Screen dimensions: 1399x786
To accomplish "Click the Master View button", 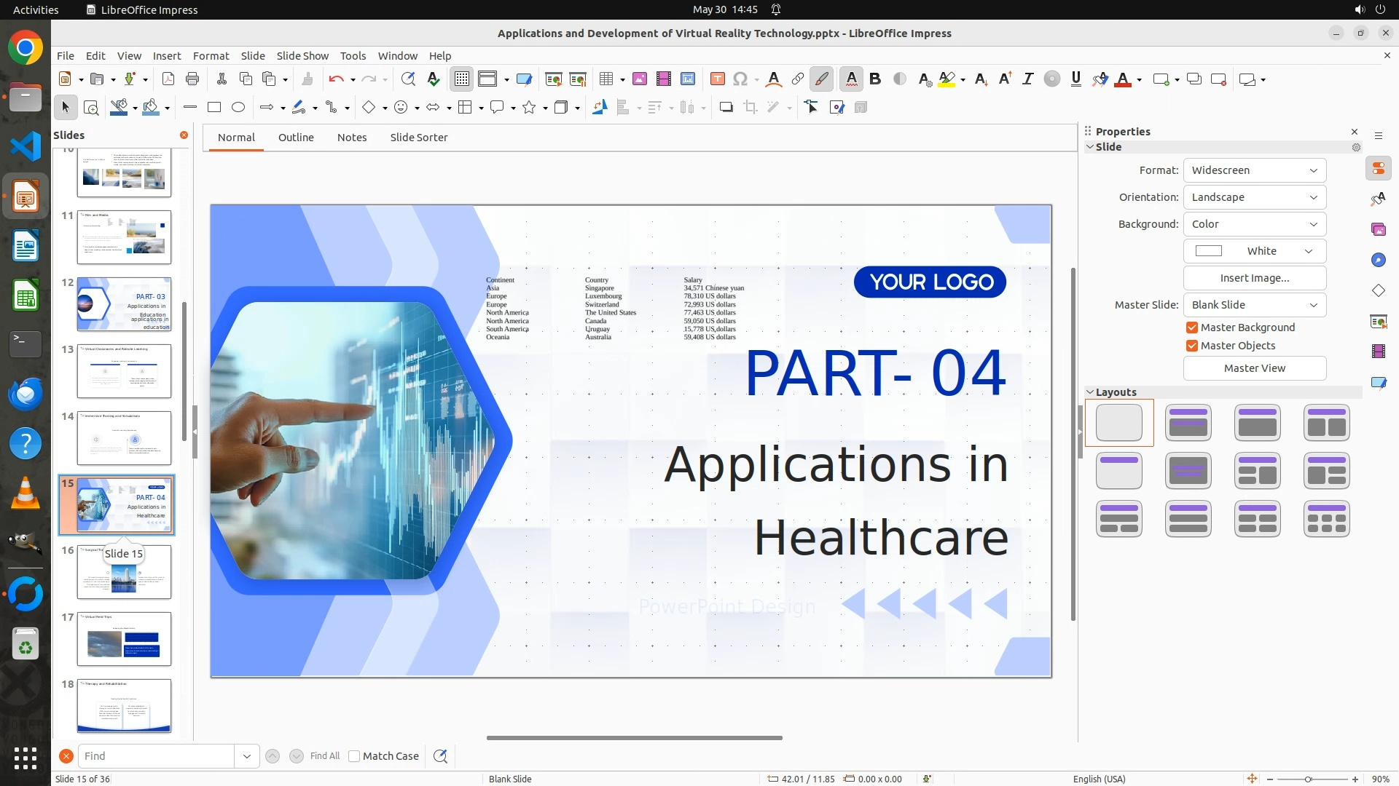I will click(x=1254, y=368).
